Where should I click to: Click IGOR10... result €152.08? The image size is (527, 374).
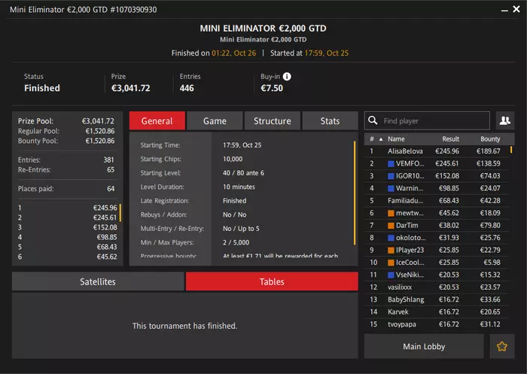point(447,176)
